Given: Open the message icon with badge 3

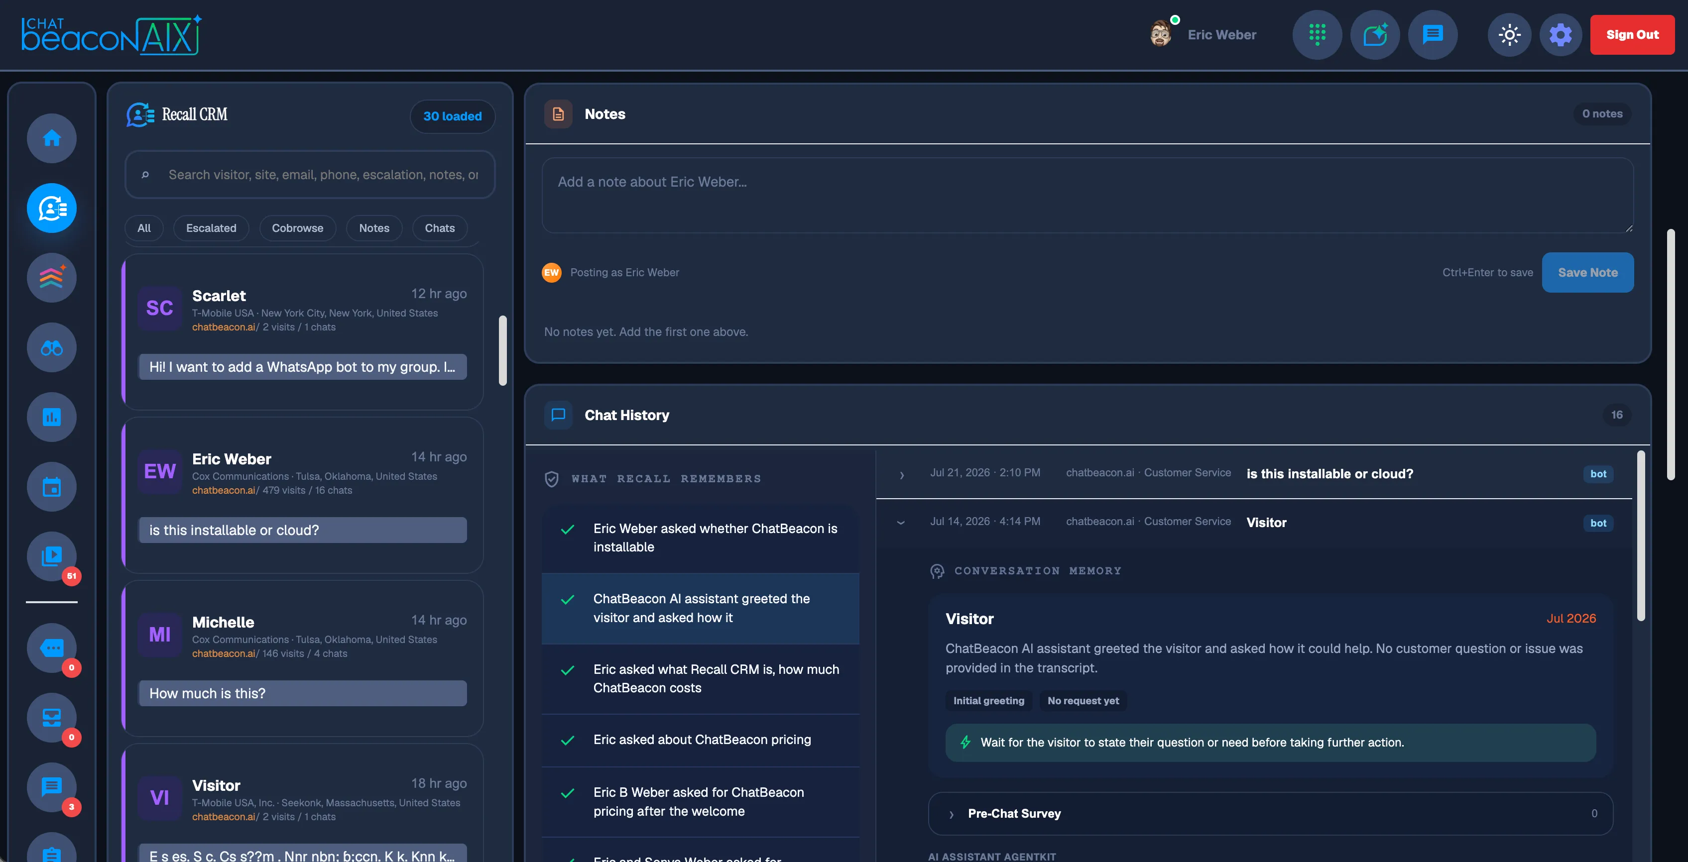Looking at the screenshot, I should point(52,787).
